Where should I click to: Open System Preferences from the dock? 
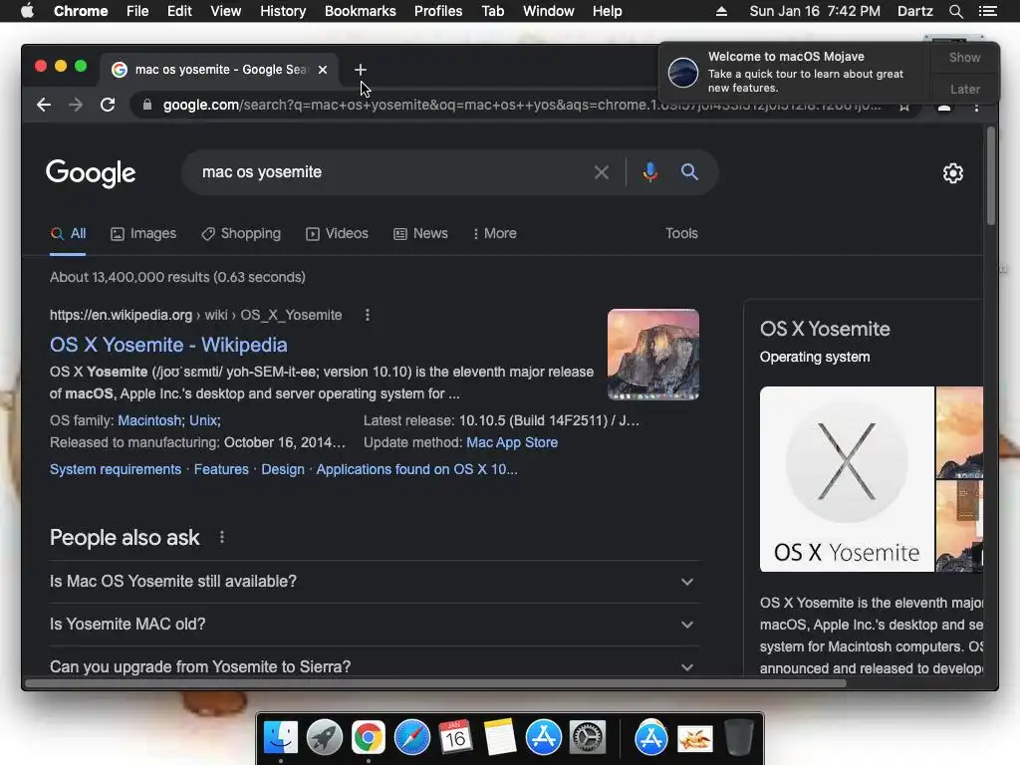[588, 738]
